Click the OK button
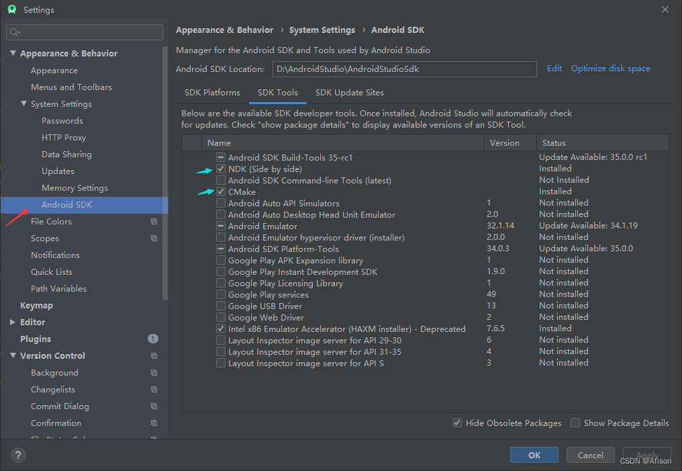 click(534, 455)
